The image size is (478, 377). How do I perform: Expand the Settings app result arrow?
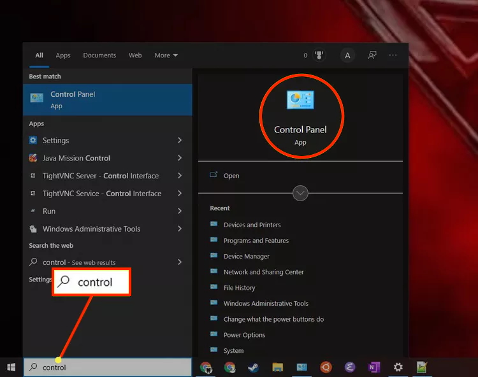tap(180, 140)
